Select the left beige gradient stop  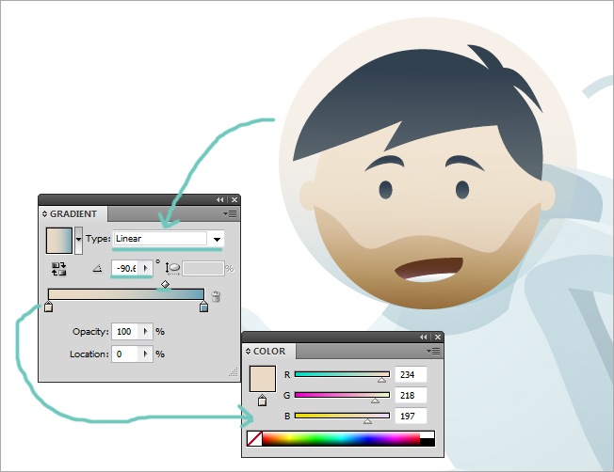click(x=48, y=307)
